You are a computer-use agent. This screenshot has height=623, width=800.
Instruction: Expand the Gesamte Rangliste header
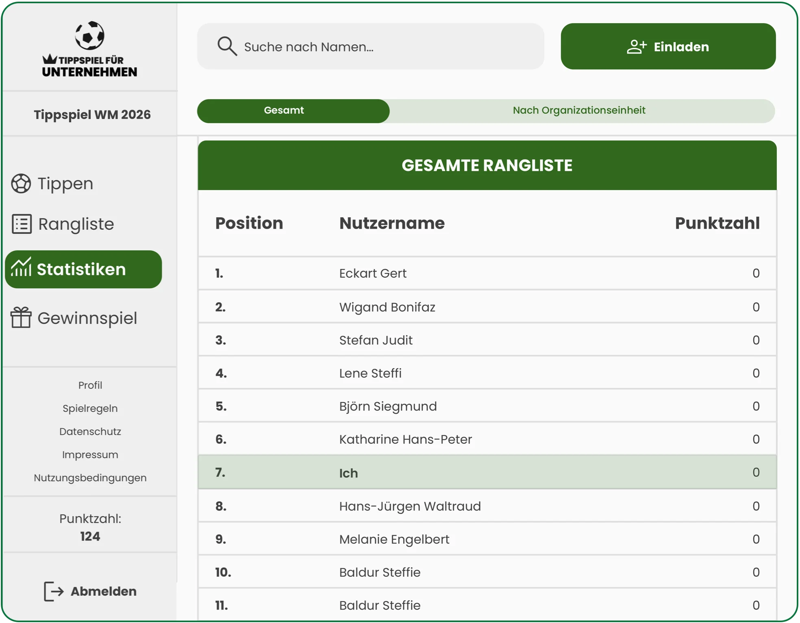tap(487, 165)
